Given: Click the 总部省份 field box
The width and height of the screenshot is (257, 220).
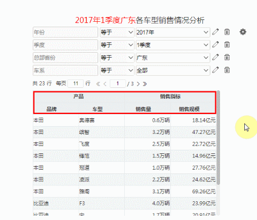Looking at the screenshot, I should 65,58.
